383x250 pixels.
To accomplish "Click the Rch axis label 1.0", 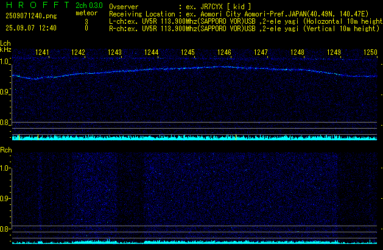I will (x=4, y=168).
